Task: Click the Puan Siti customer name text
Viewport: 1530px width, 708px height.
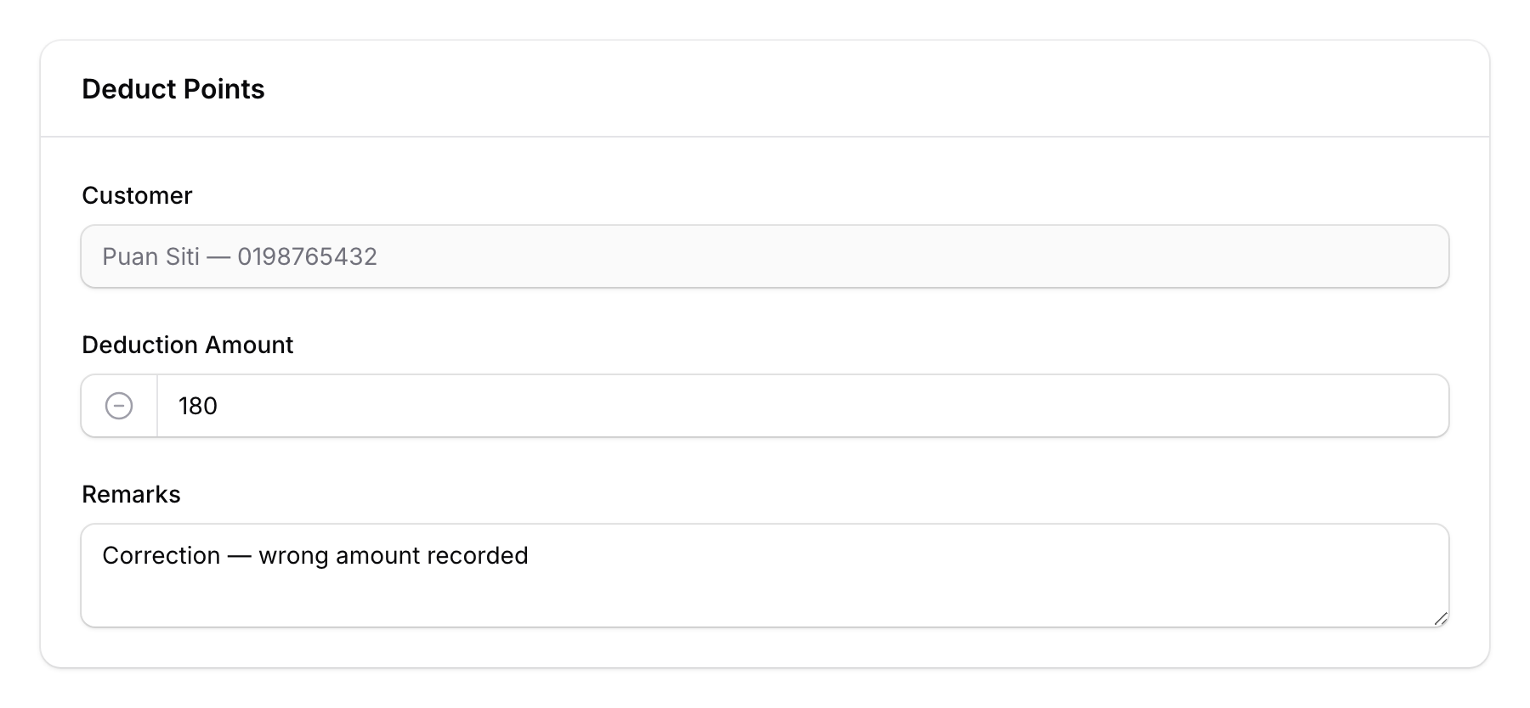Action: point(150,256)
